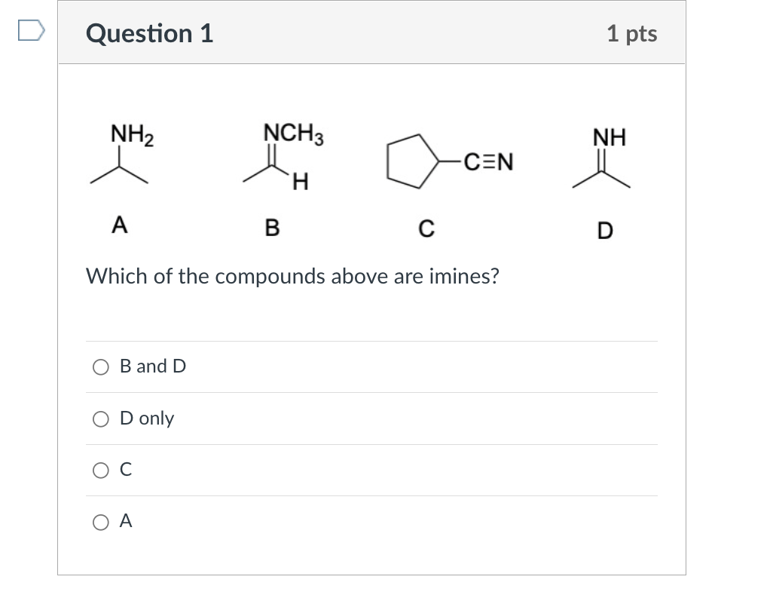Screen dimensions: 770x598
Task: Click the letter label C under structure
Action: (426, 228)
